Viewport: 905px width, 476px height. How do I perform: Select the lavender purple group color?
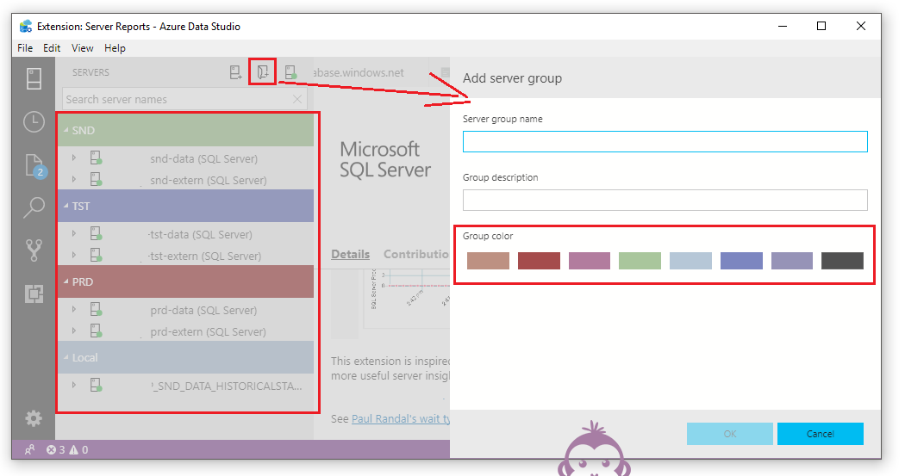click(792, 261)
